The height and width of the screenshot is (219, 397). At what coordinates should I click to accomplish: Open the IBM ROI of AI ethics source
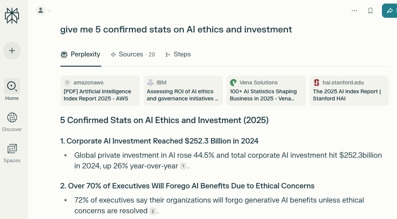coord(183,91)
